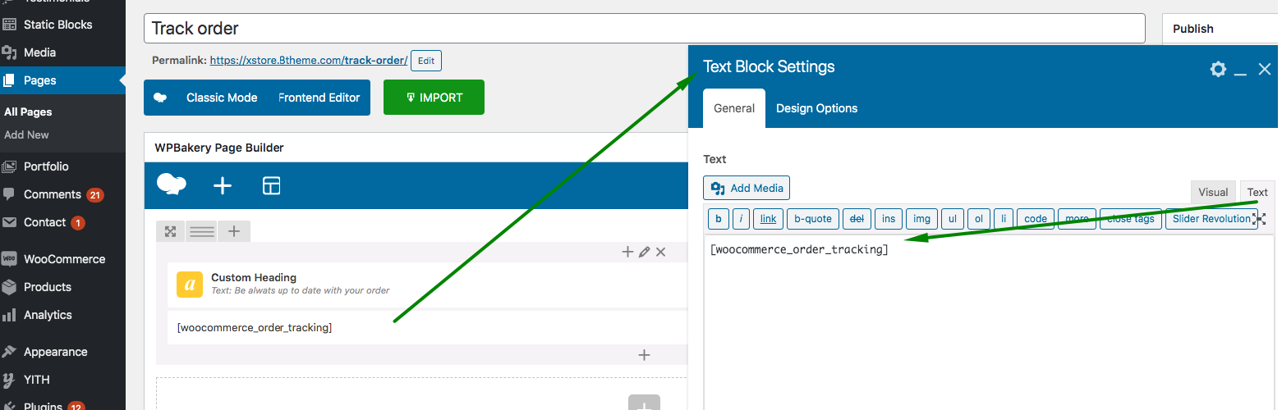The width and height of the screenshot is (1282, 410).
Task: Click the 'b-quote' quicktag button
Action: point(813,219)
